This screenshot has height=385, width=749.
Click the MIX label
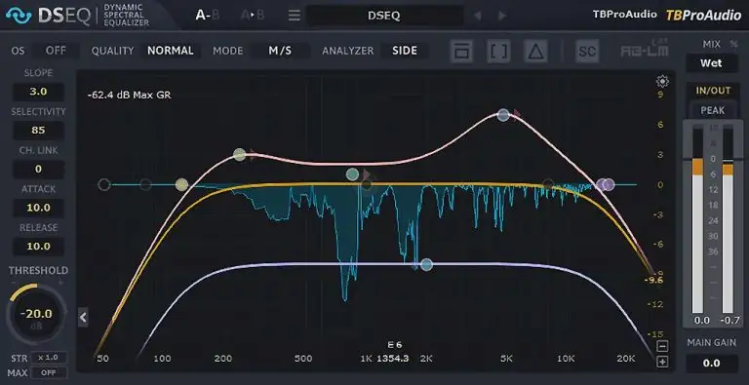click(x=711, y=44)
